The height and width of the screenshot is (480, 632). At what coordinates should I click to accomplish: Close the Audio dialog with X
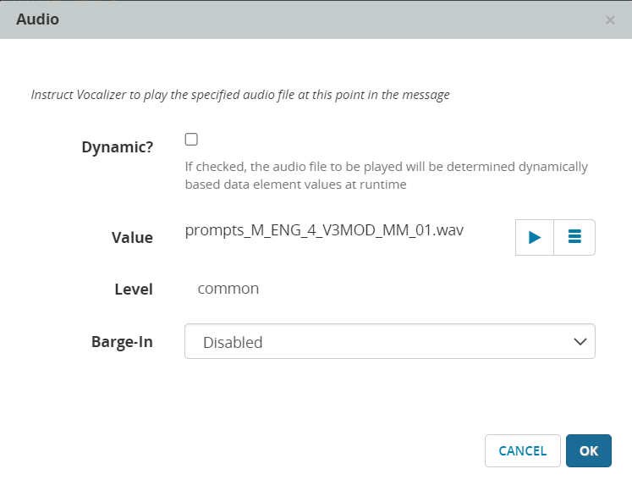[610, 19]
